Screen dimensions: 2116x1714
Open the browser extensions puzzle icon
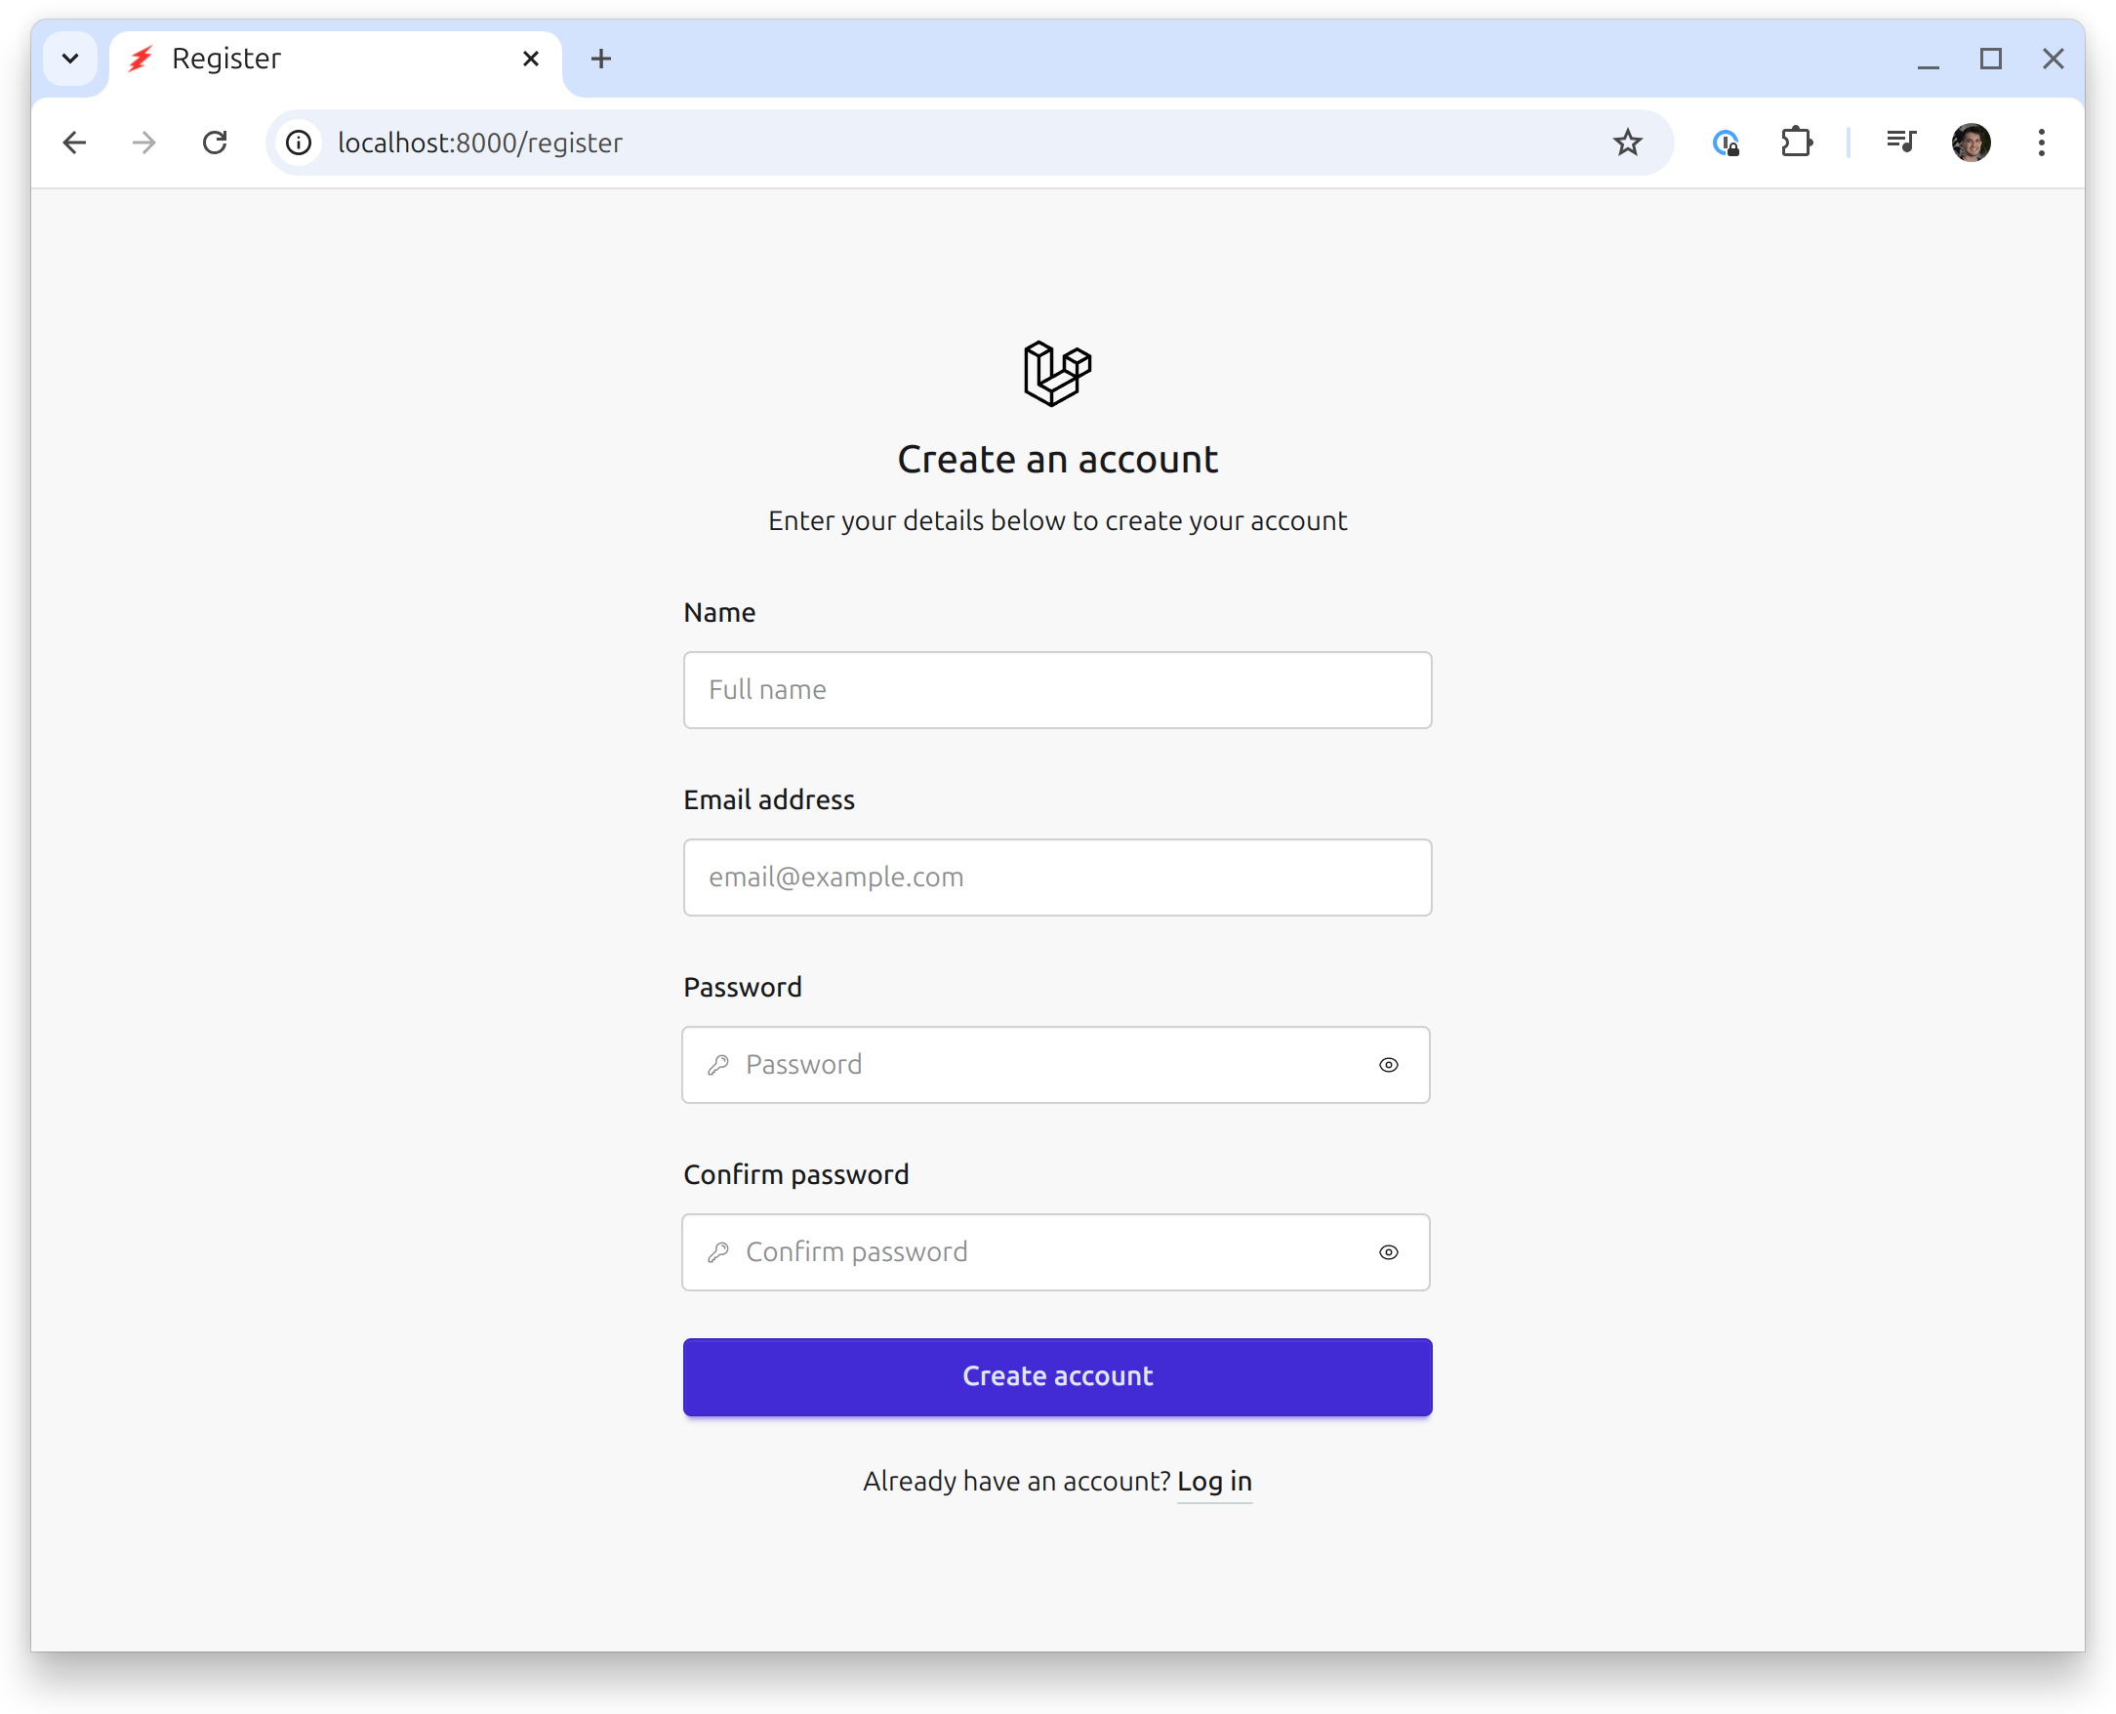tap(1797, 143)
